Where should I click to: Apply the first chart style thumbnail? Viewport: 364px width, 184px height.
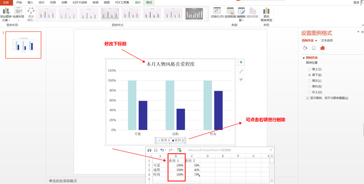click(x=47, y=14)
